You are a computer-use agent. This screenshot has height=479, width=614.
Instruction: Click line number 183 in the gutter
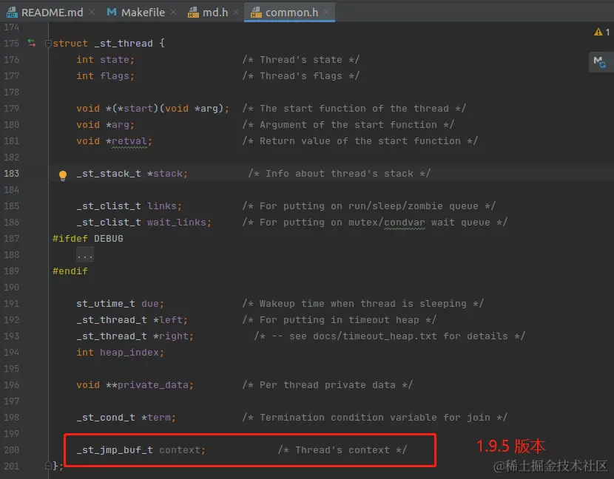click(x=11, y=174)
